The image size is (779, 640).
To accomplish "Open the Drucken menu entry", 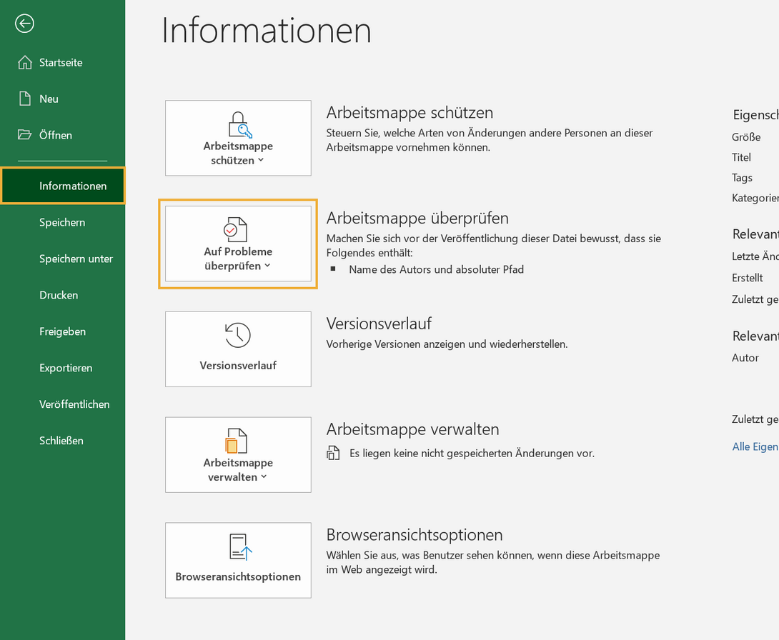I will [58, 295].
